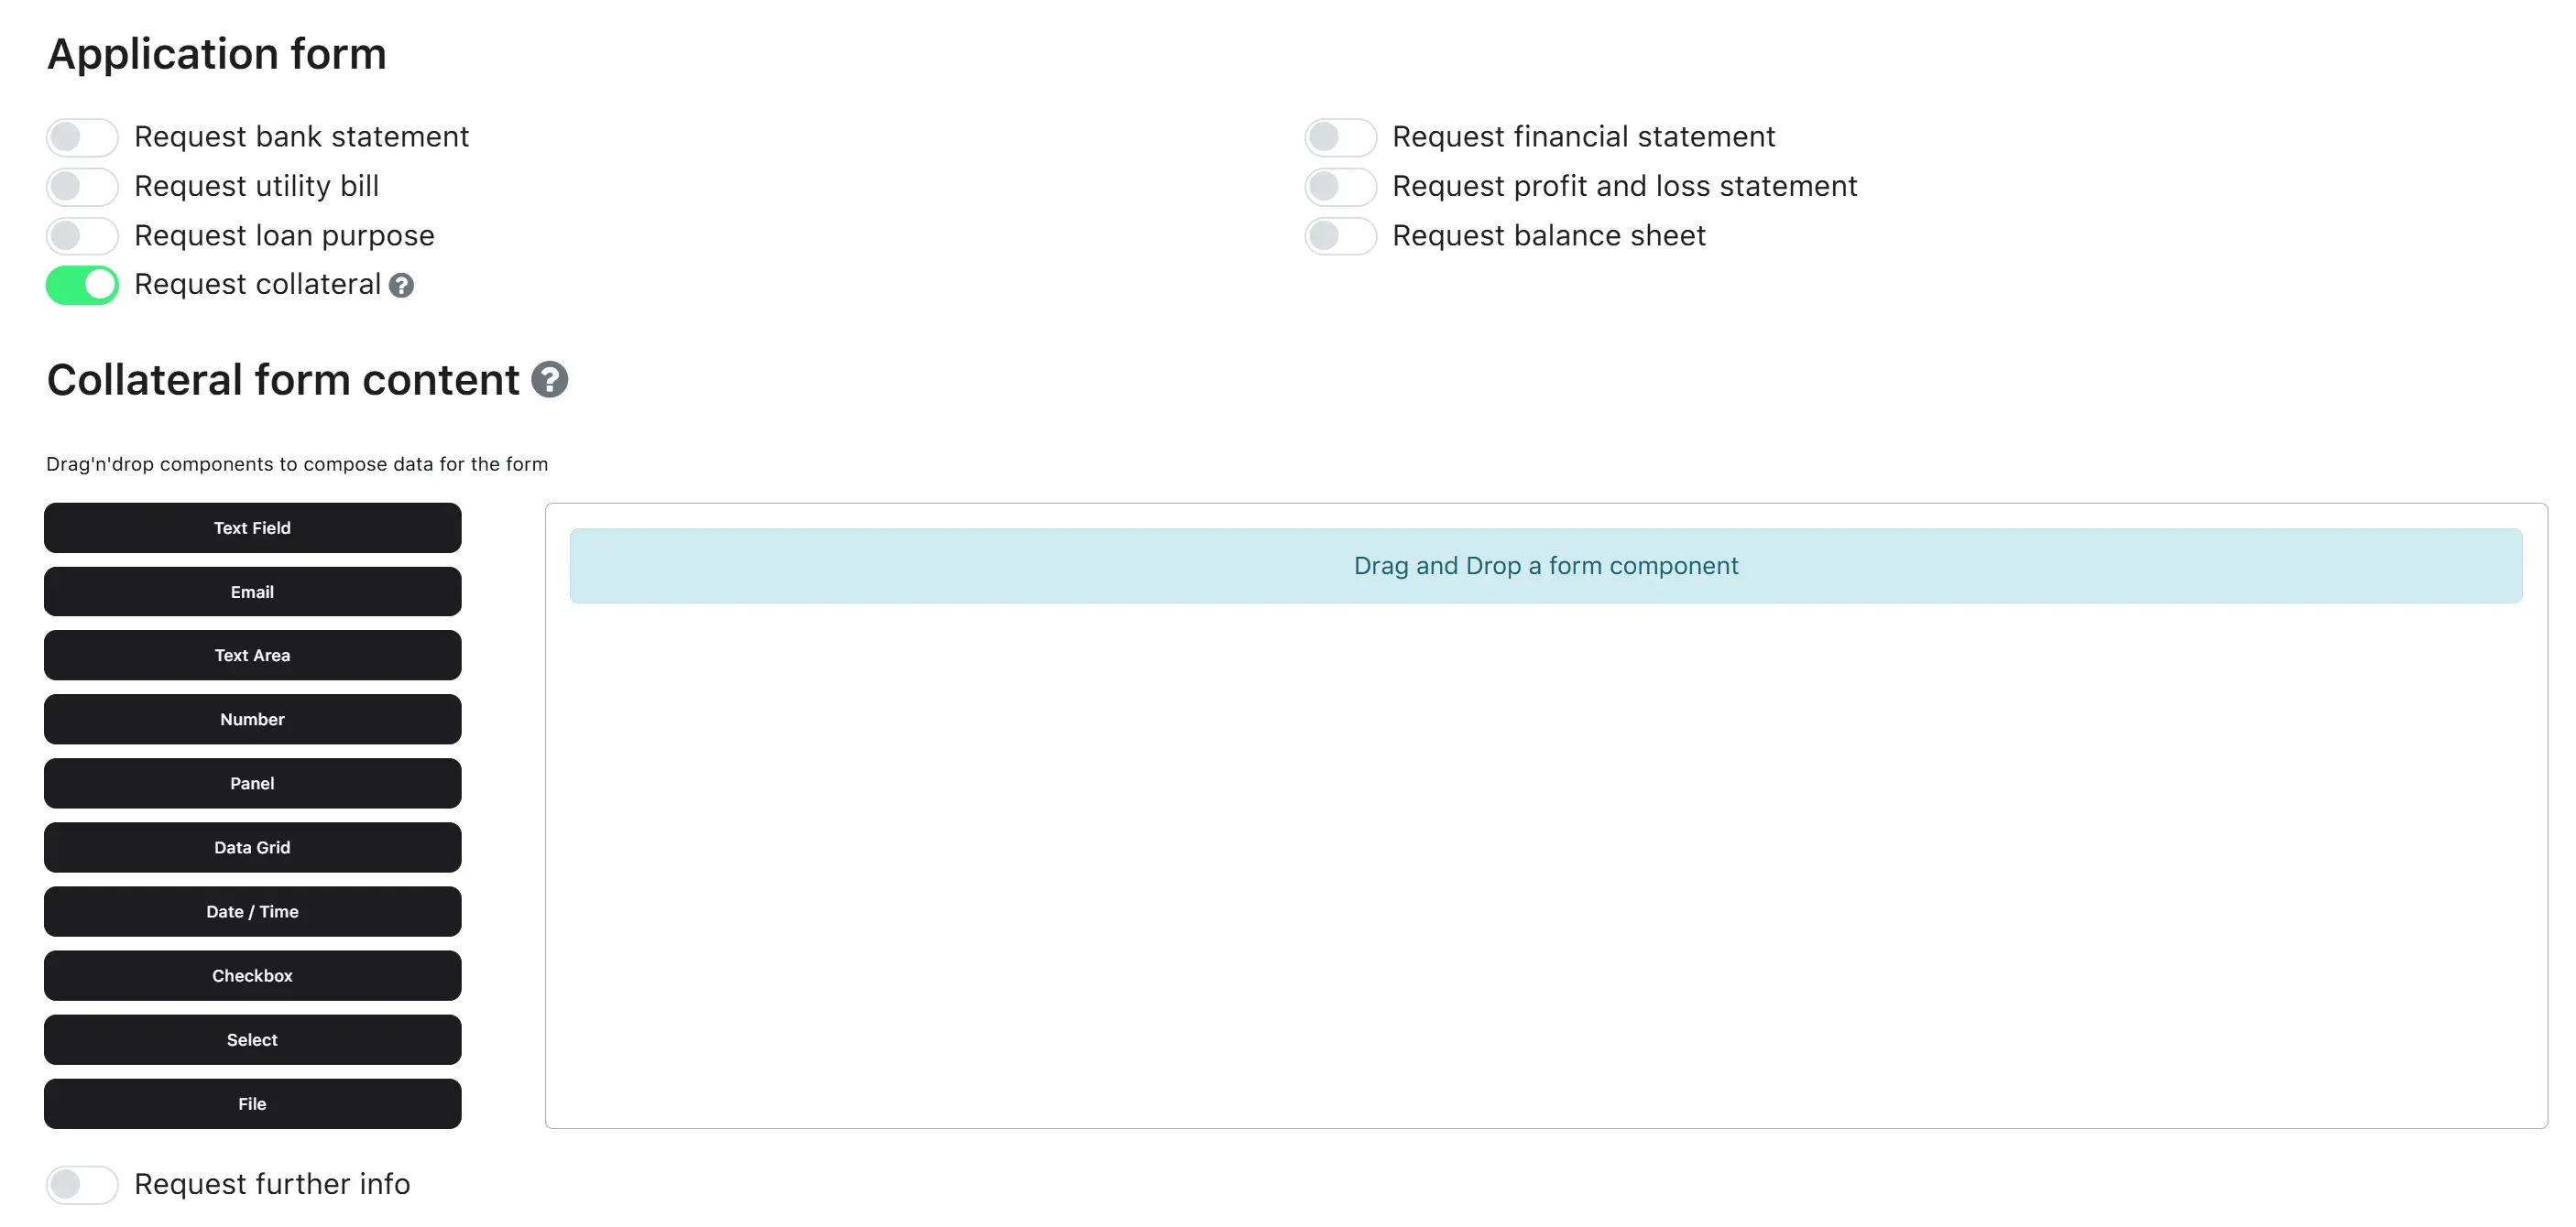2576x1227 pixels.
Task: Disable the Request collateral toggle
Action: point(82,285)
